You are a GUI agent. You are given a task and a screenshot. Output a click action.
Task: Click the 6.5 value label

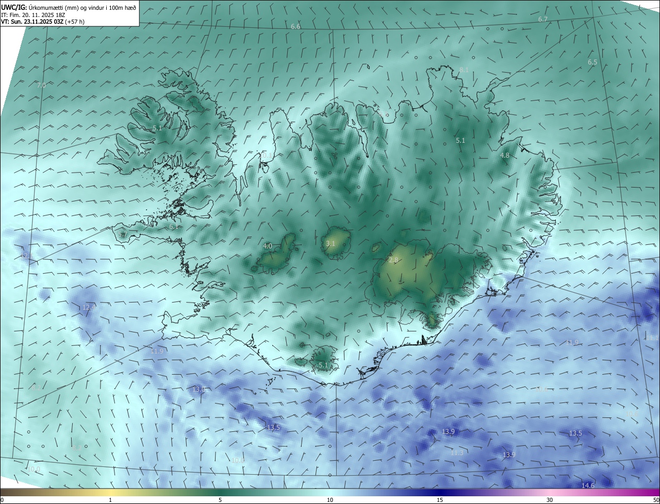click(x=592, y=62)
